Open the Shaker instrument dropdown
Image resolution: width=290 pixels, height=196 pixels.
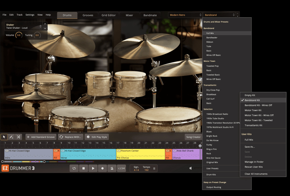[x=24, y=26]
